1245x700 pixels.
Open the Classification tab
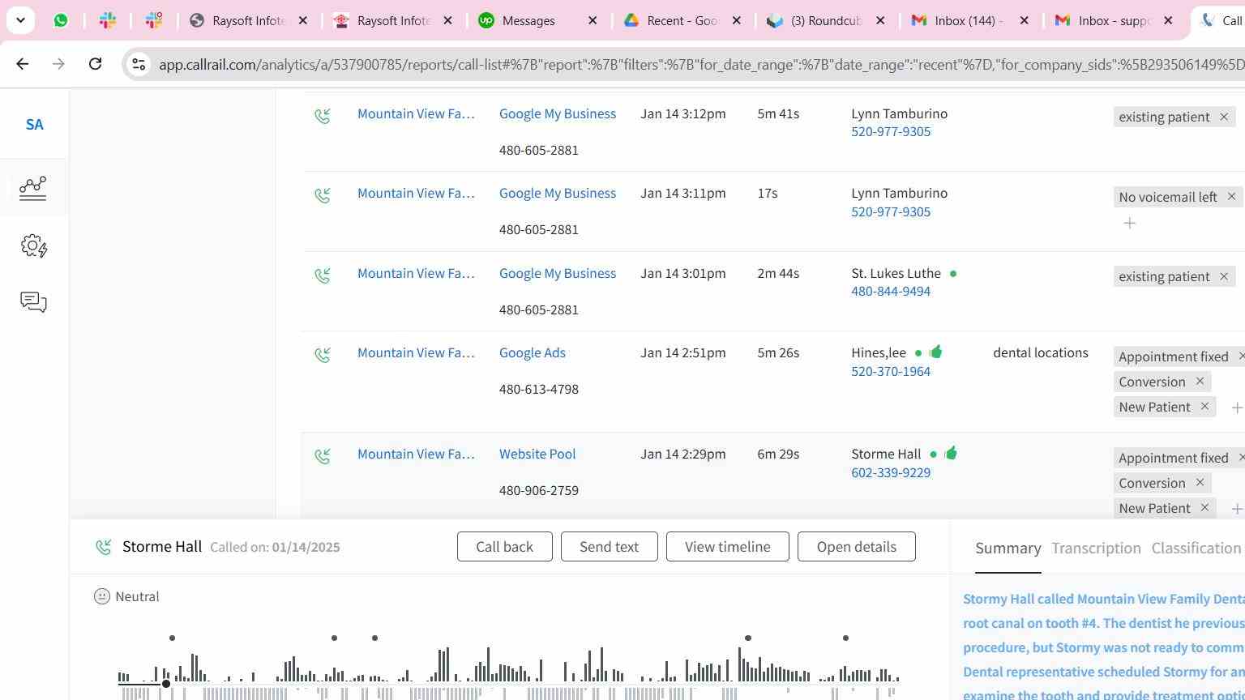(1196, 548)
